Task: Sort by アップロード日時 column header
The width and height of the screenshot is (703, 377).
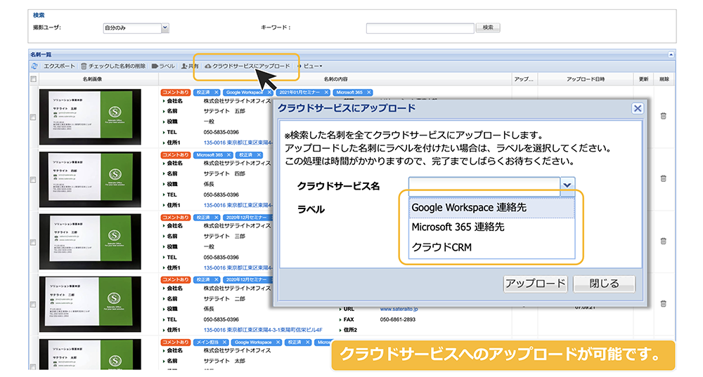Action: (585, 79)
